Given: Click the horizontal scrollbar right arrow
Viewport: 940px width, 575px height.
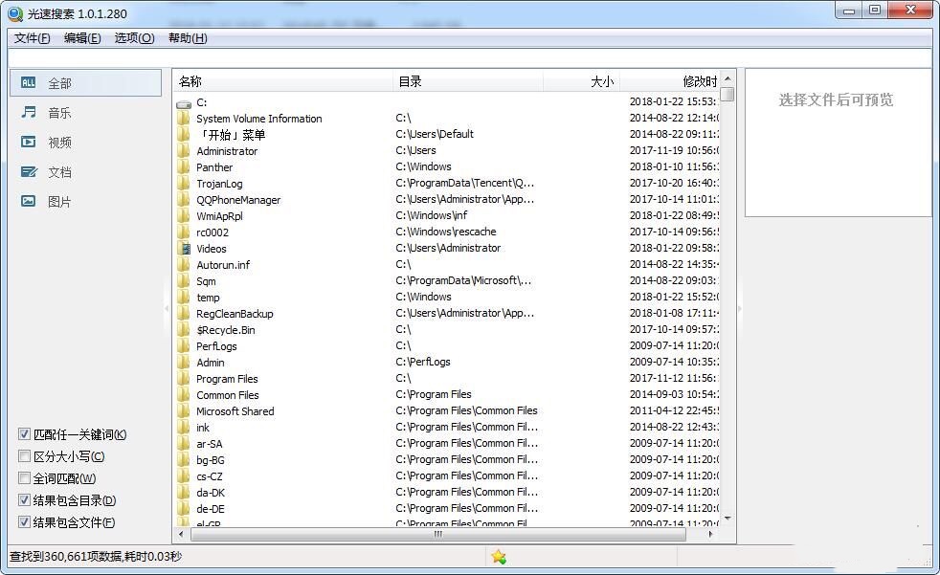Looking at the screenshot, I should [710, 534].
